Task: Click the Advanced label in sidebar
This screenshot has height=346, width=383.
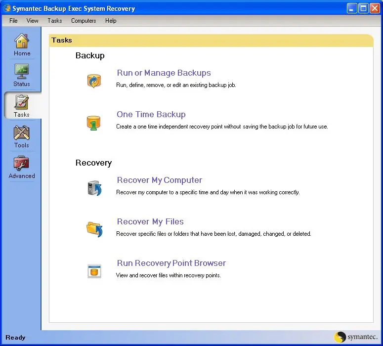Action: pyautogui.click(x=22, y=175)
